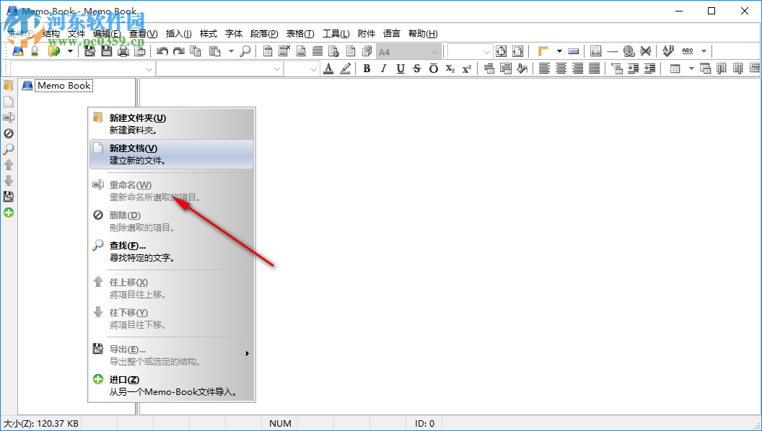Screen dimensions: 762x431
Task: Click the increase indent icon
Action: tap(634, 68)
